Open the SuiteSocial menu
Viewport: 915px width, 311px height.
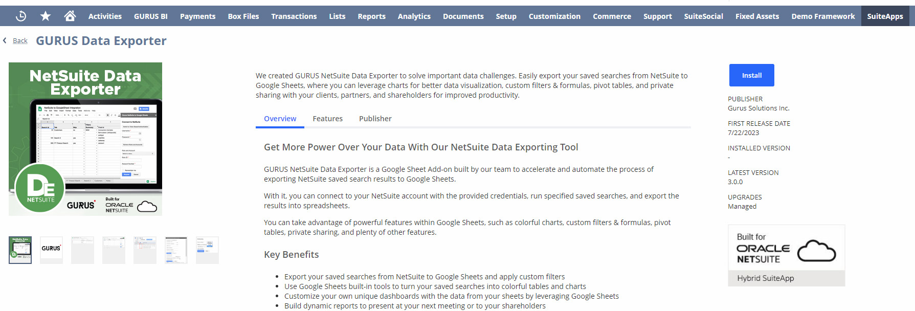(703, 16)
